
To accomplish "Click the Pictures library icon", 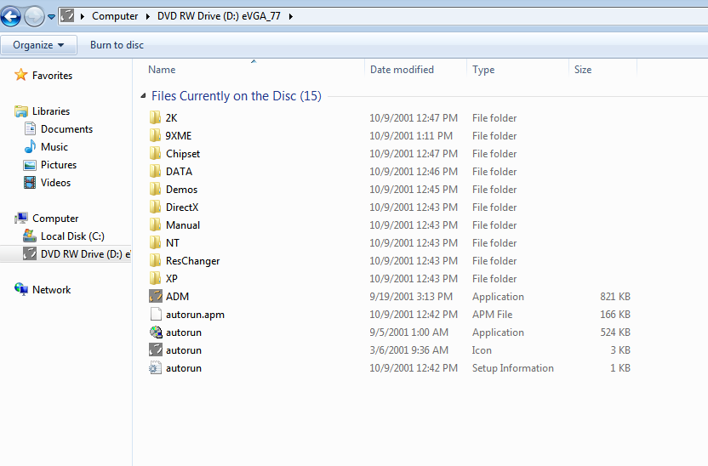I will pyautogui.click(x=30, y=165).
